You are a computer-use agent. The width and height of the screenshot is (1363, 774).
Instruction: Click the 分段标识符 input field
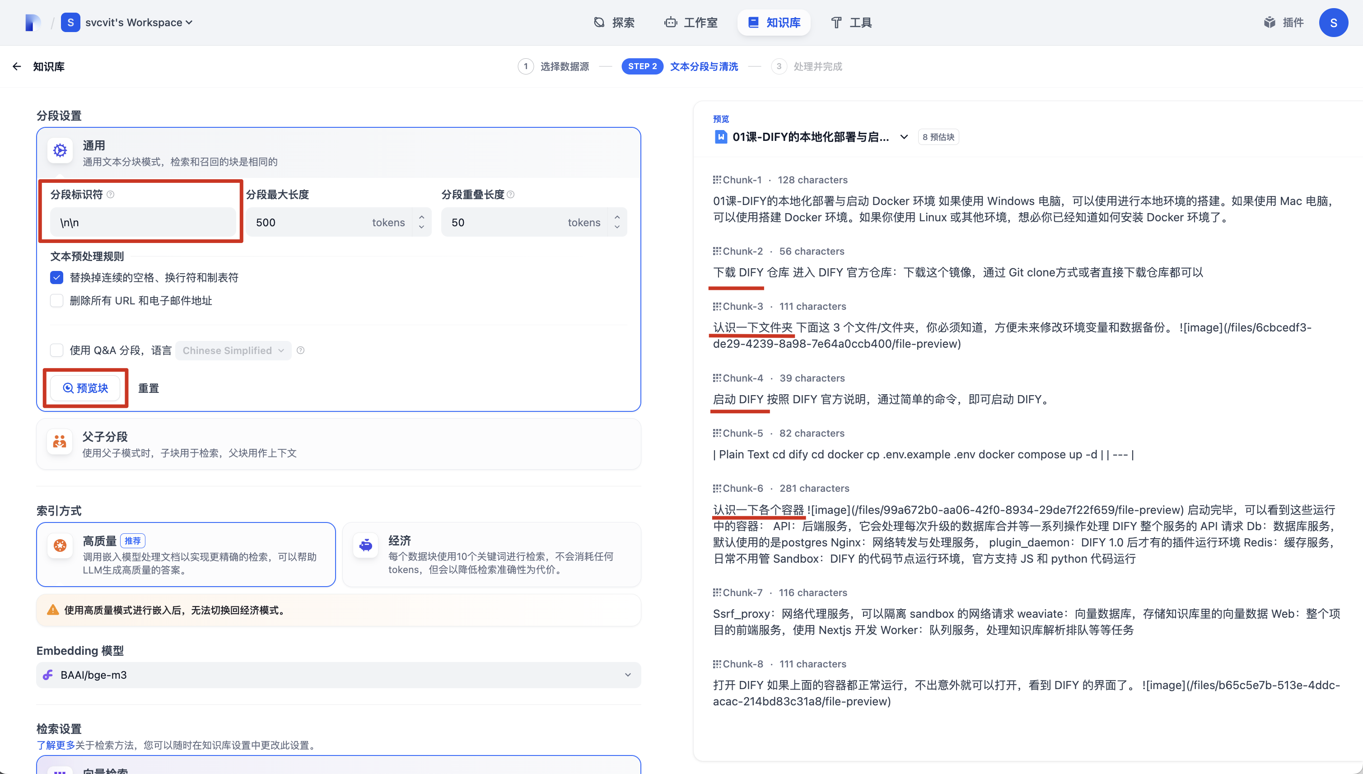click(142, 222)
